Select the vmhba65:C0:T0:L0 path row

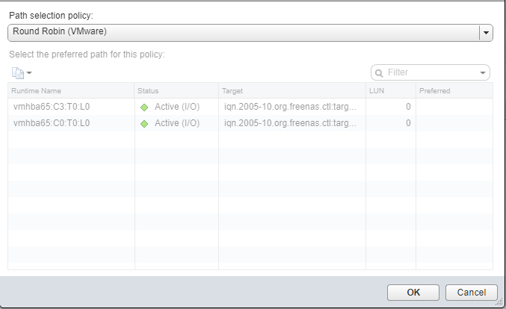click(250, 123)
